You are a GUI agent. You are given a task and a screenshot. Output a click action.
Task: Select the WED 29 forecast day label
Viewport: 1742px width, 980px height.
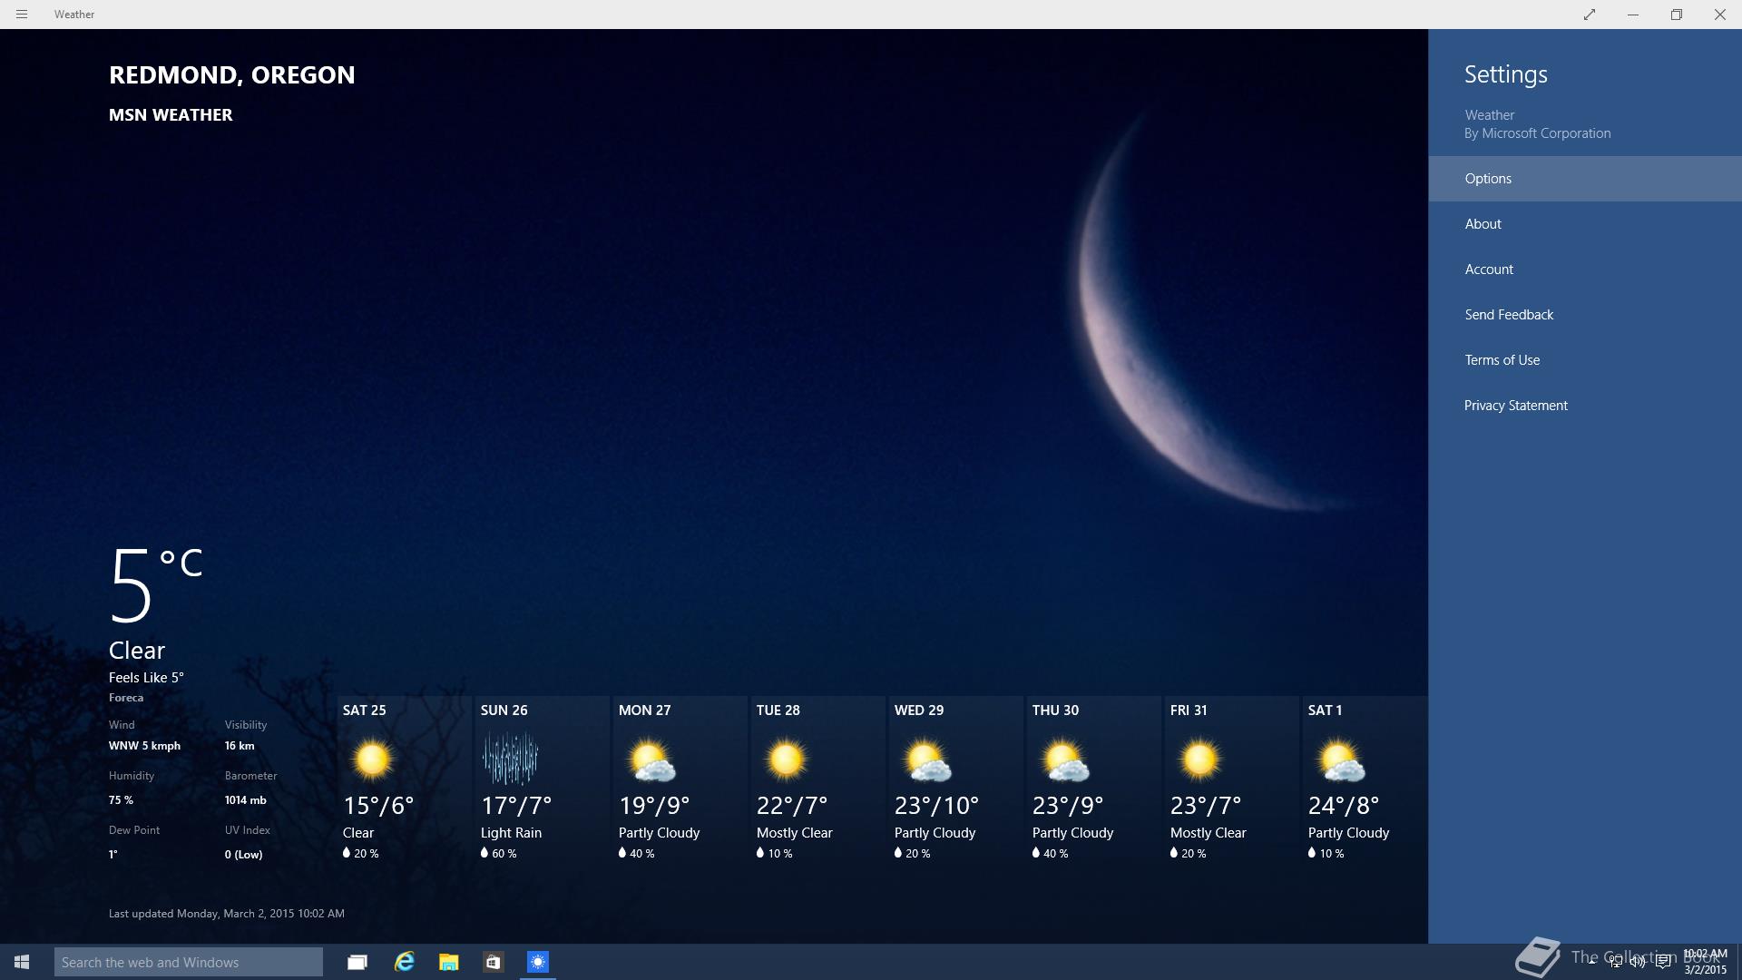(919, 710)
